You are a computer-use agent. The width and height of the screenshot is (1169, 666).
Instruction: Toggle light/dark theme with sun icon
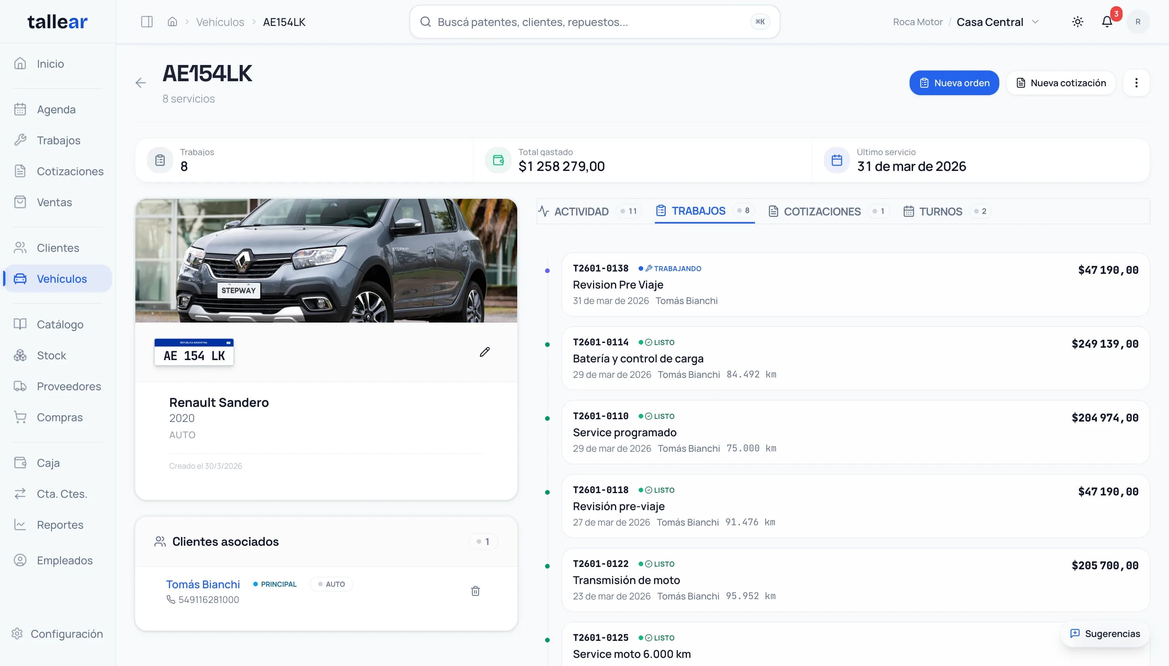(x=1077, y=22)
